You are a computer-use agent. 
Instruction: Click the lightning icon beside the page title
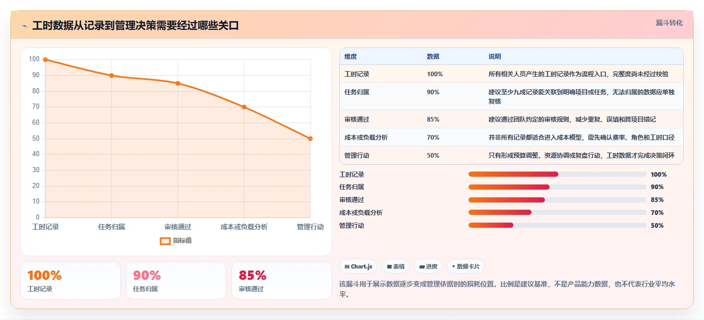[x=24, y=26]
